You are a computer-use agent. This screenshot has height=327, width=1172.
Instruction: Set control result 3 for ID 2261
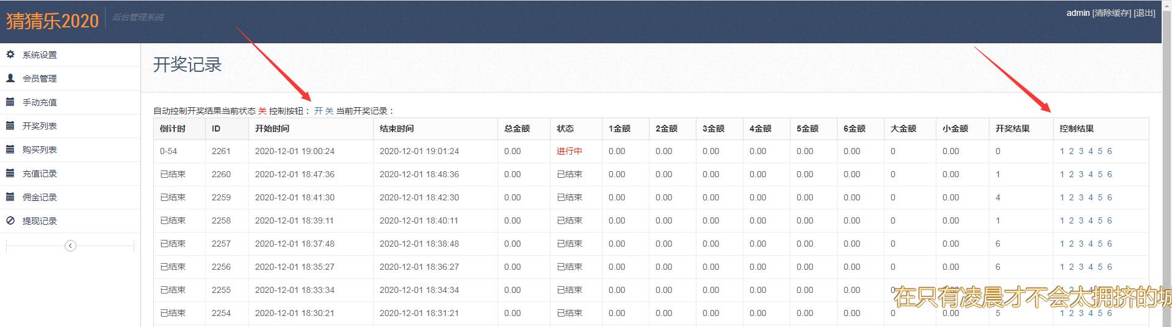coord(1081,151)
